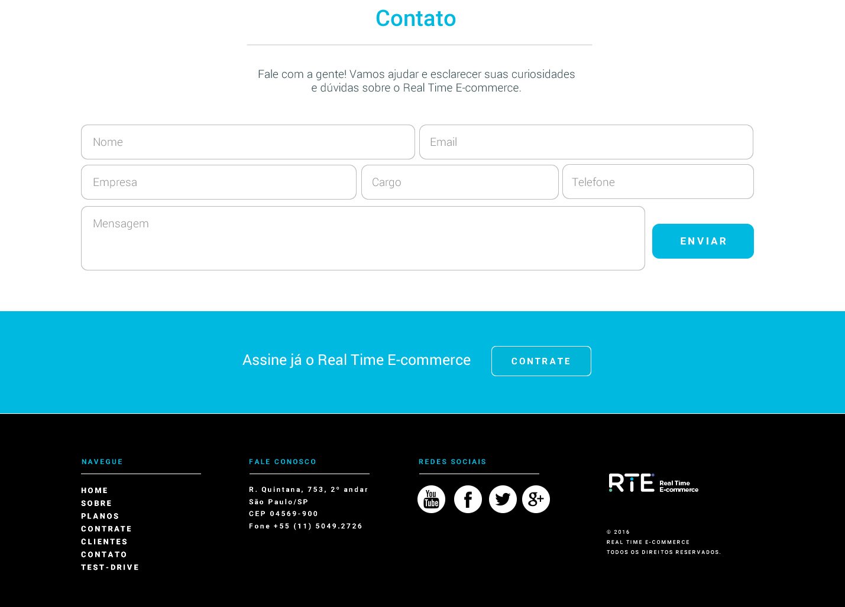Click the NAVEGUE footer heading
Viewport: 845px width, 607px height.
coord(102,462)
